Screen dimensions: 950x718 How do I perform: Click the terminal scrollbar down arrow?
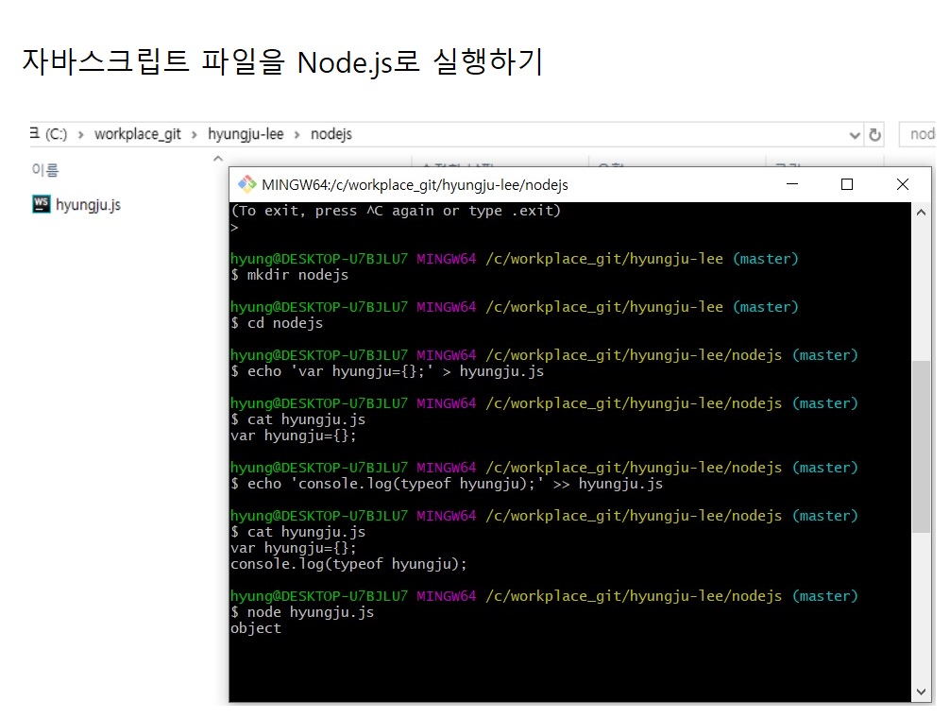tap(922, 692)
